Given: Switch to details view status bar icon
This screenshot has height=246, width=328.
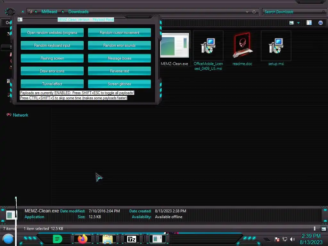Looking at the screenshot, I should pos(315,229).
